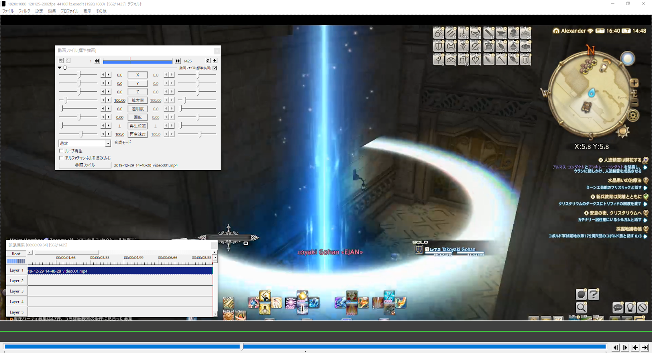The image size is (652, 353).
Task: Jump to first frame with the start icon
Action: 635,347
